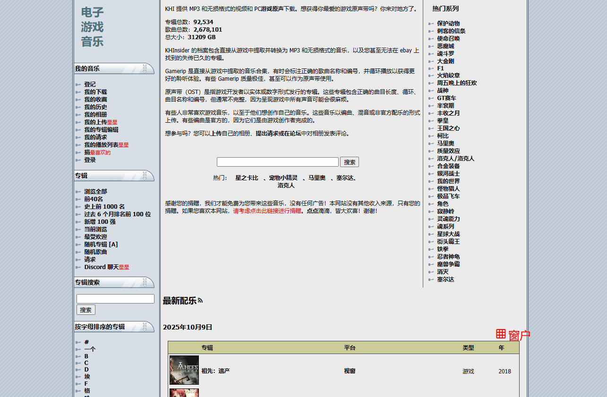607x397 pixels.
Task: Click the red grid icon beside 窗户
Action: coord(501,334)
